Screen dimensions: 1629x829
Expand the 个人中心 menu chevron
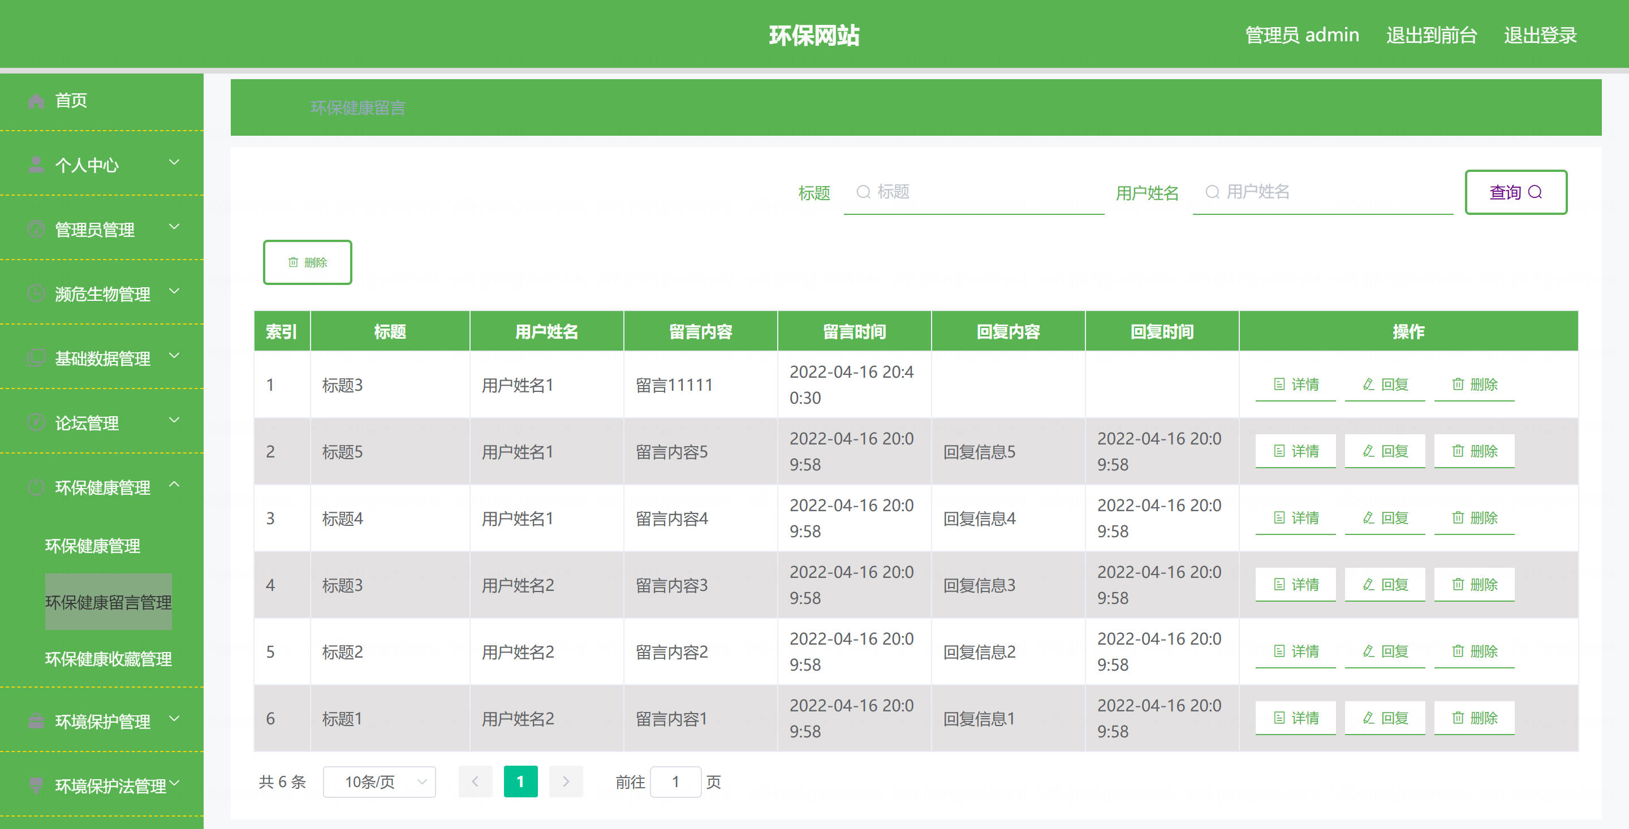coord(175,162)
